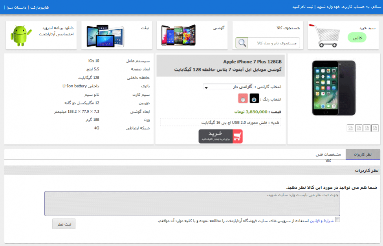Click the green خالی cart status badge

click(357, 38)
